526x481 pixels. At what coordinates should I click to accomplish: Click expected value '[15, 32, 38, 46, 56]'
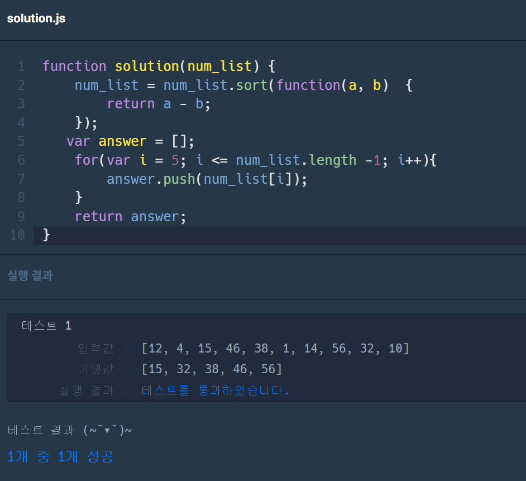tap(212, 369)
